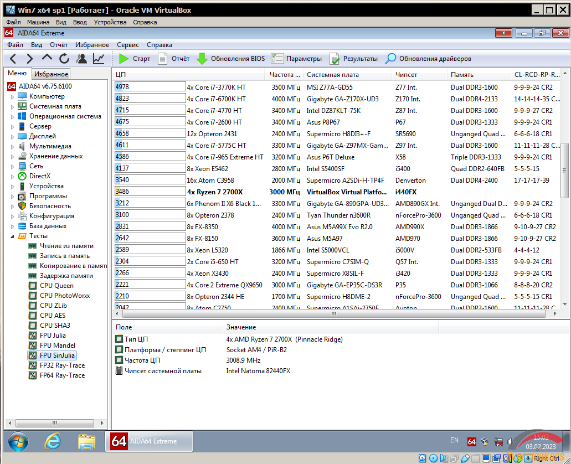Sort by the ЦП column header

tap(189, 75)
